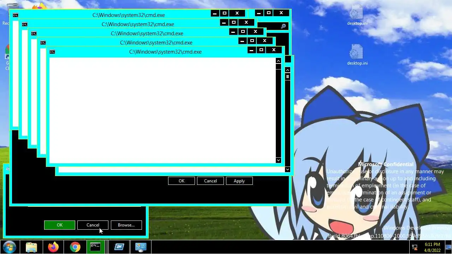Click the scroll-down arrow under the grip-lined scrollbar thumb

287,169
